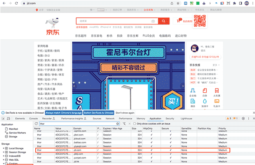This screenshot has height=165, width=255.
Task: Bookmark this page with the star icon
Action: point(178,3)
